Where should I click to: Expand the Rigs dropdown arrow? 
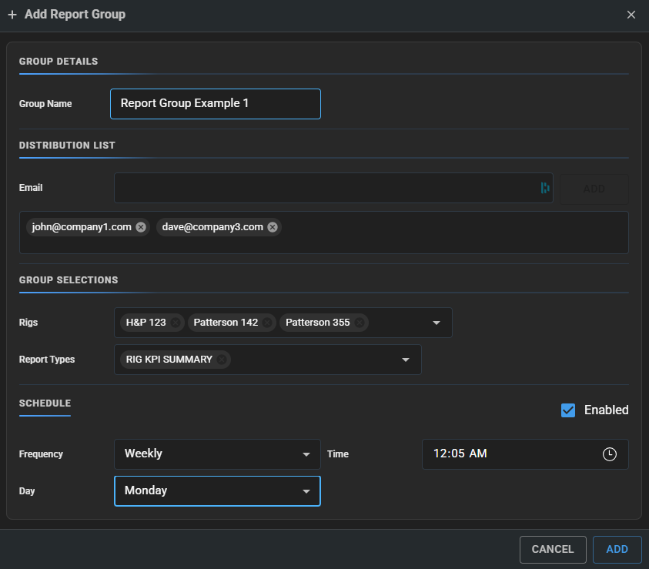pos(437,323)
